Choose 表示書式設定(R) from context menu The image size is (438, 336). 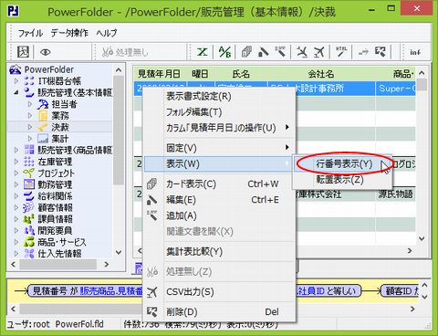click(x=219, y=97)
